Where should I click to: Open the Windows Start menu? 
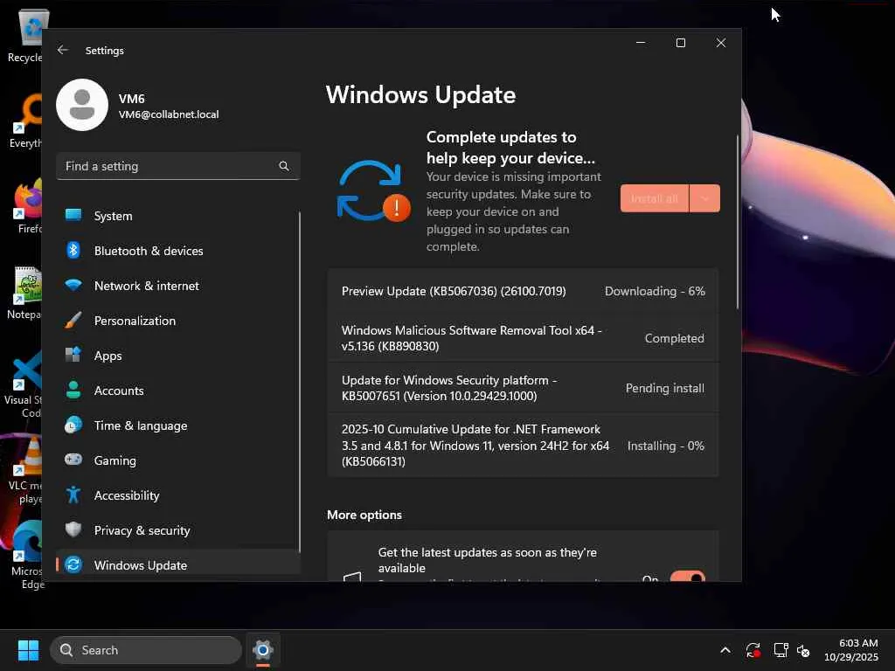click(29, 650)
